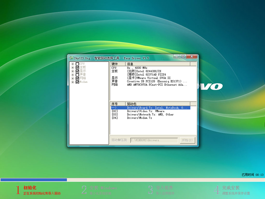Expand the 网络 tree node
Screen dimensions: 265x199
pyautogui.click(x=73, y=78)
